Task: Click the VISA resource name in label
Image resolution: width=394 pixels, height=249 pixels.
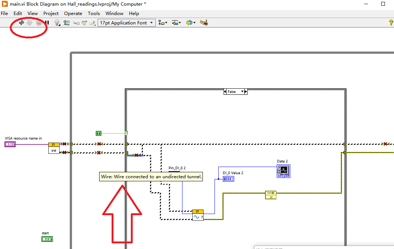Action: [x=23, y=138]
